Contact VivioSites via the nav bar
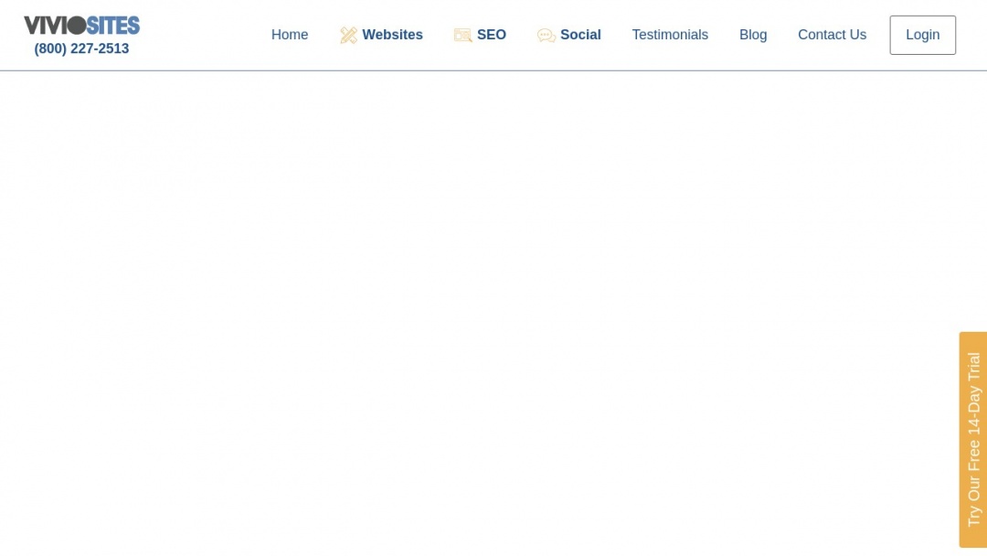Screen dimensions: 987x556 tap(832, 35)
